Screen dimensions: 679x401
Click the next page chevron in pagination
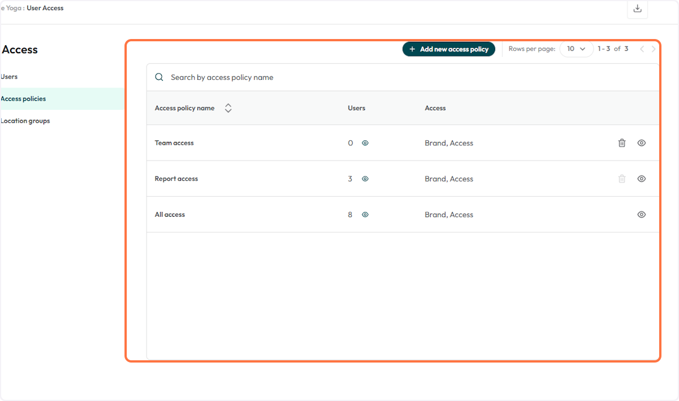(x=654, y=49)
